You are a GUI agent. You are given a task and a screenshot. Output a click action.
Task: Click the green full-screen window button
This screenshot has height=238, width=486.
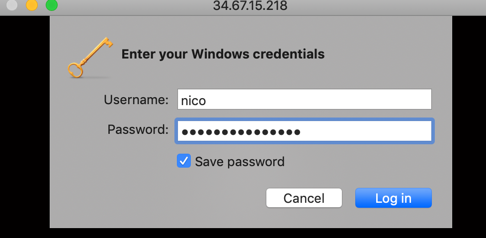[x=51, y=5]
